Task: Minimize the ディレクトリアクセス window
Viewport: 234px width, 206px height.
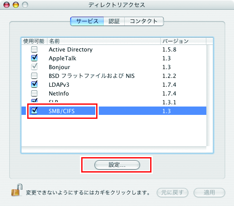Action: pos(16,5)
